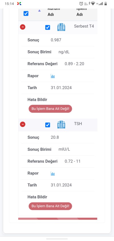Toggle the select-all checkbox in table header

click(x=26, y=13)
